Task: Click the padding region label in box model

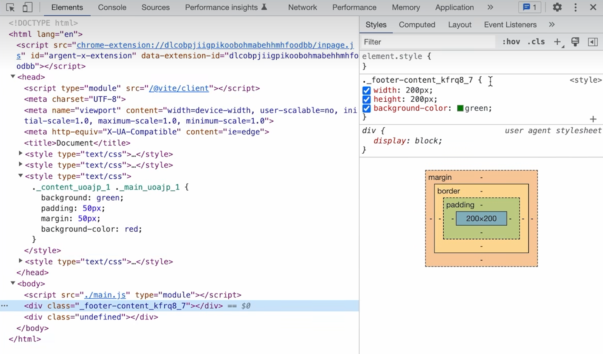Action: [460, 205]
